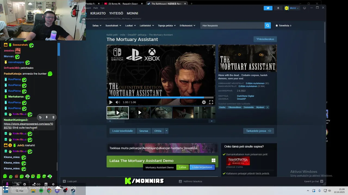Show more tags with the plus button
Image resolution: width=348 pixels, height=195 pixels.
pos(268,107)
